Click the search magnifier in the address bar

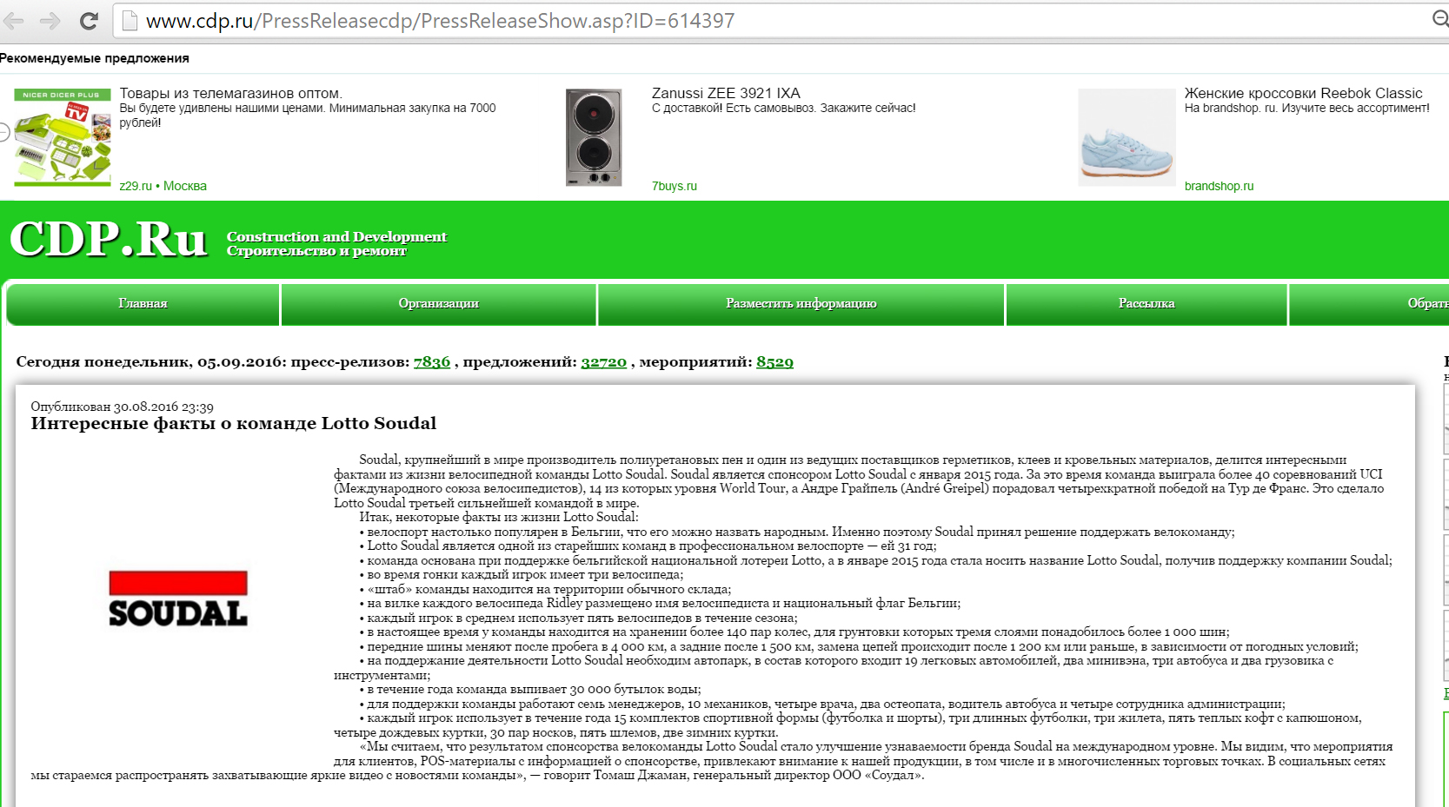pyautogui.click(x=1439, y=19)
